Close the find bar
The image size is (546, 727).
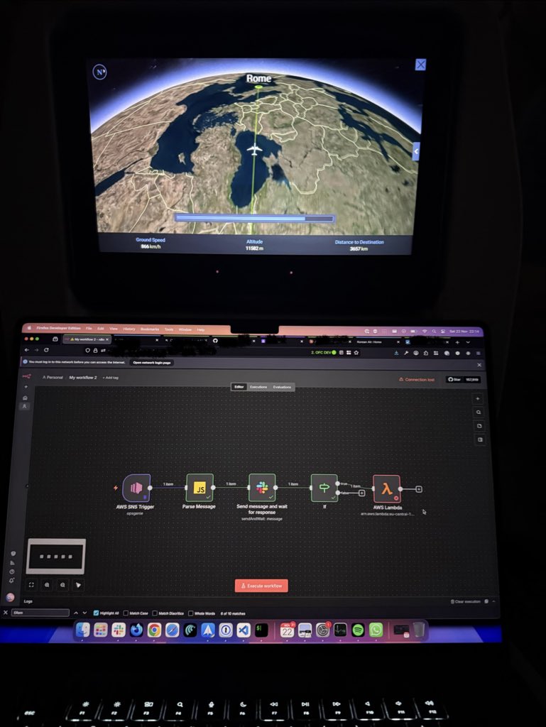6,613
